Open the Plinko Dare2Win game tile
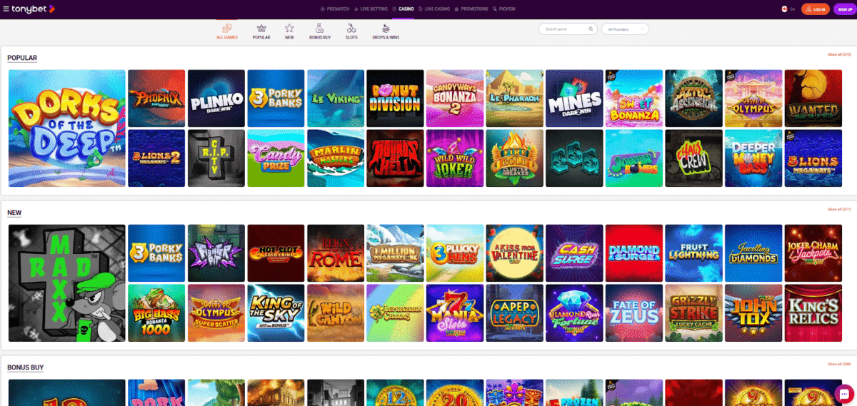857x406 pixels. click(x=216, y=98)
